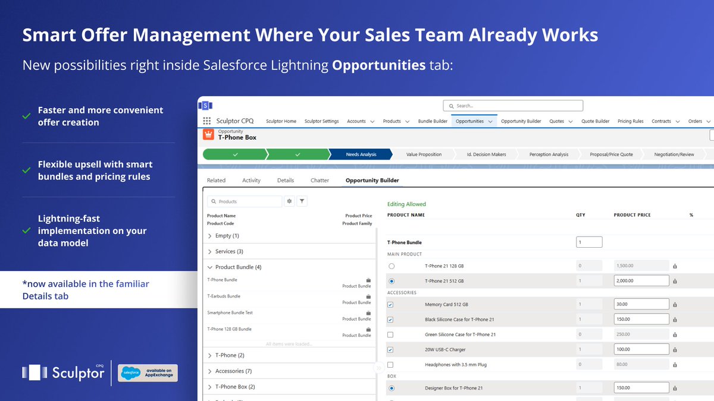The width and height of the screenshot is (714, 401).
Task: Switch to the Details record tab
Action: point(286,180)
